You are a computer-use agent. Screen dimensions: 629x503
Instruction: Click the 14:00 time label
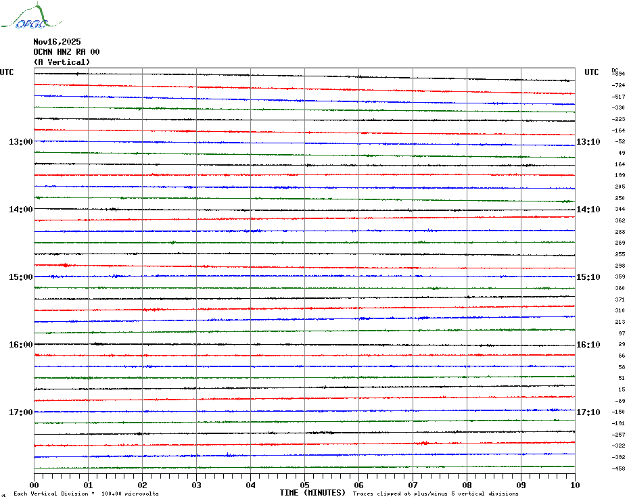21,210
